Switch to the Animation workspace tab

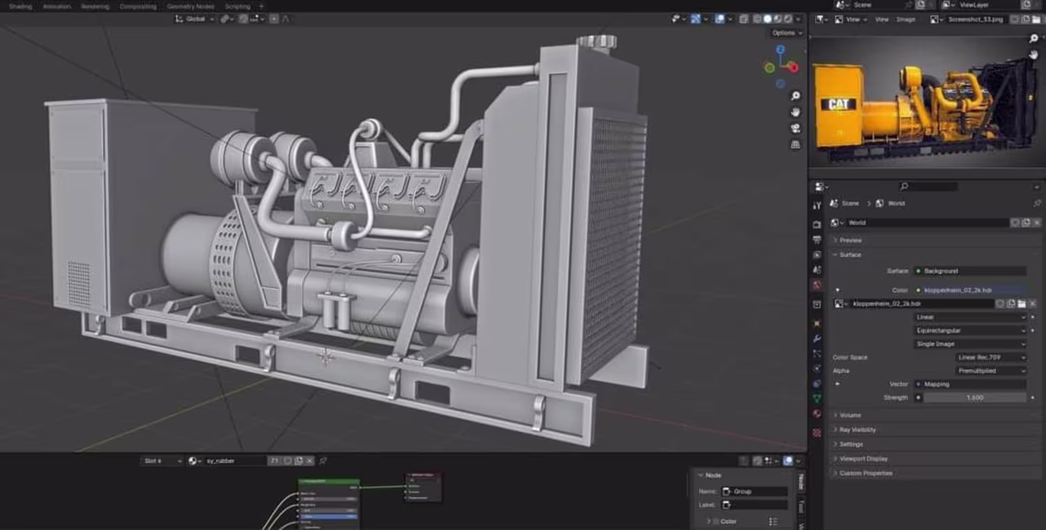coord(57,6)
